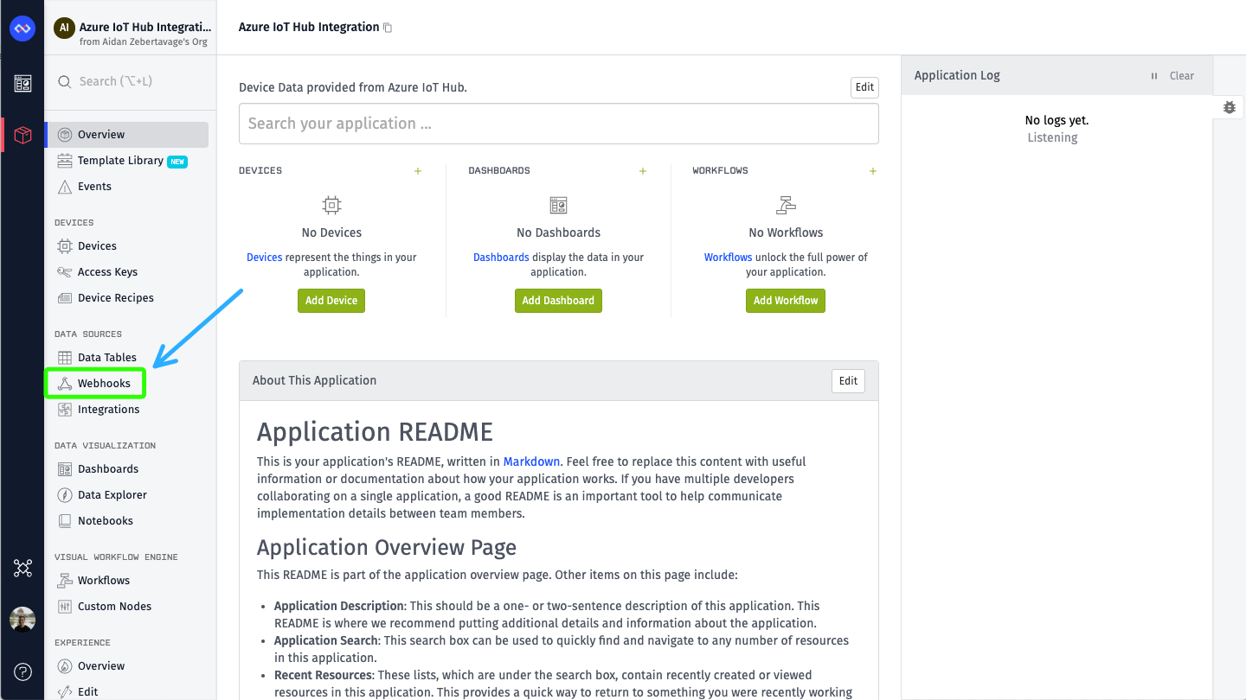Open Experience Overview in the sidebar

(101, 666)
